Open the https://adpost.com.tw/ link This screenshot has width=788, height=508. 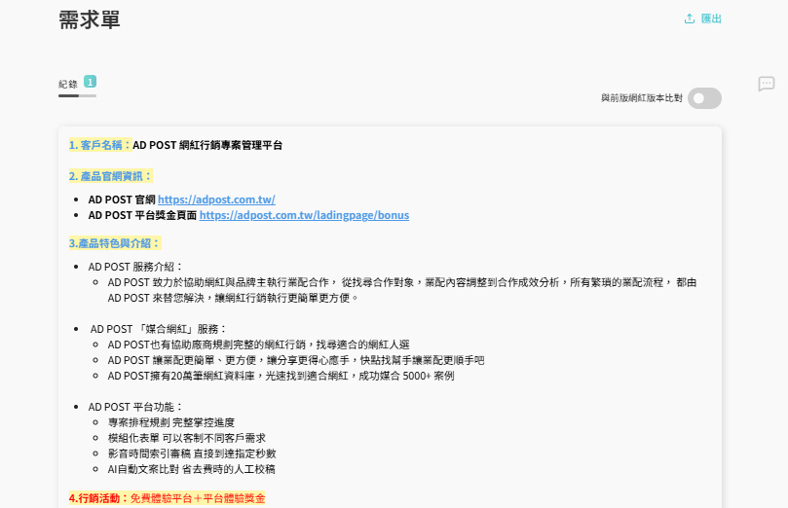[216, 200]
